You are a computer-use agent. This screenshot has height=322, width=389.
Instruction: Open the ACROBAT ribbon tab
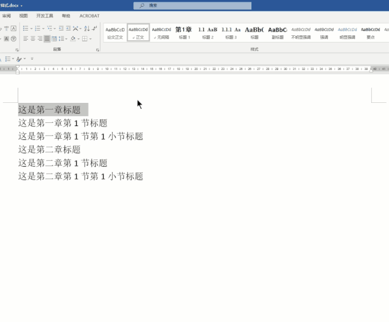pyautogui.click(x=89, y=16)
